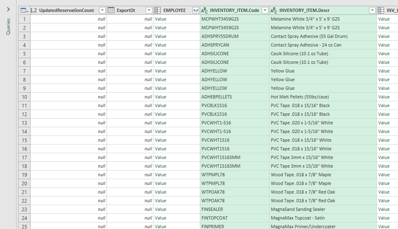Open filter dropdown for INVENTORY_ITEM.Descr

(372, 10)
